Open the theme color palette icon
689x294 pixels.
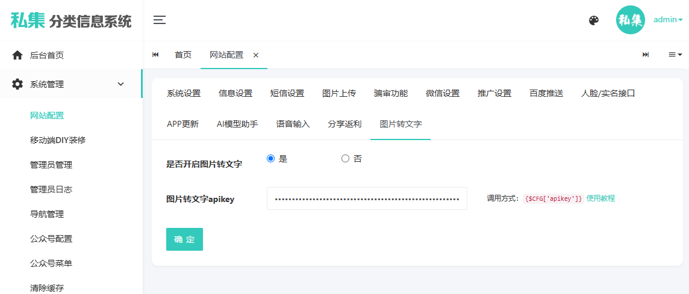point(594,20)
